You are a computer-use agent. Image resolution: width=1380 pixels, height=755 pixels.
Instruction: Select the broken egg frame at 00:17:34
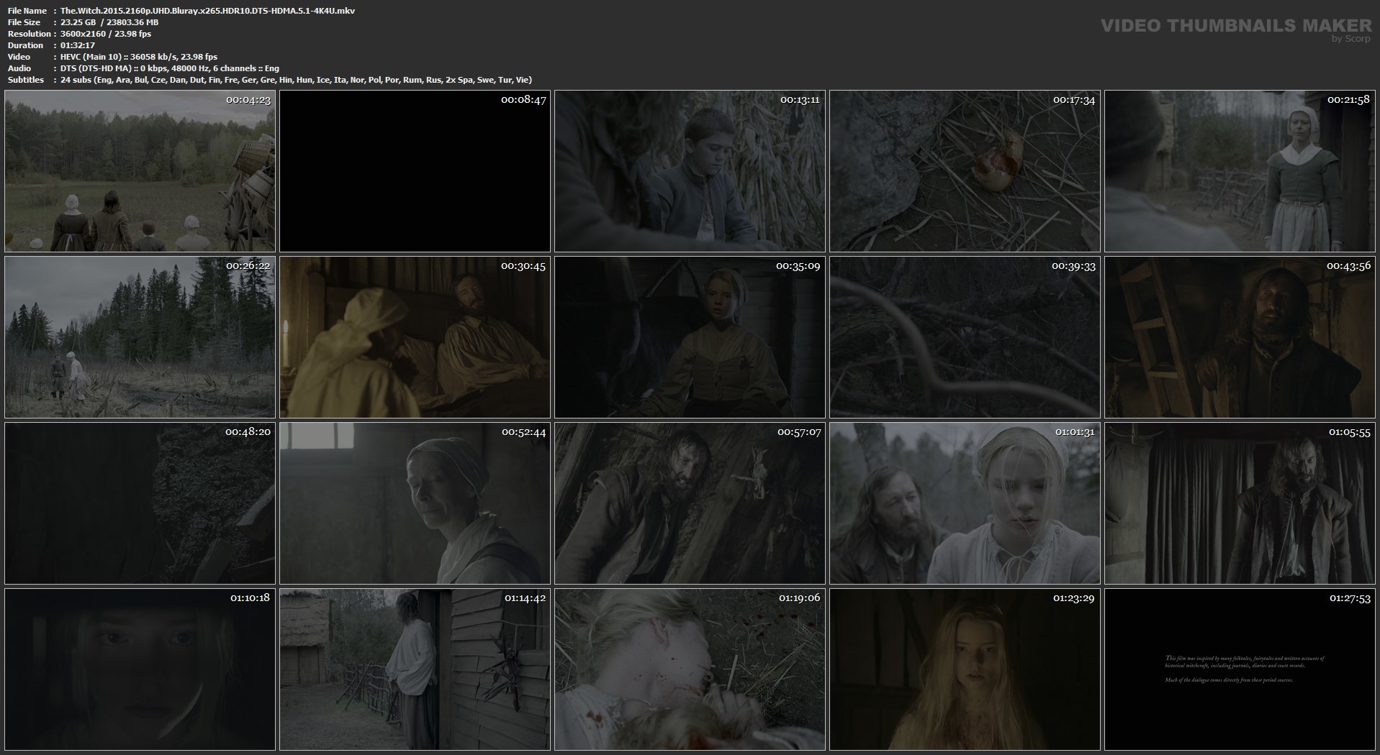[965, 171]
